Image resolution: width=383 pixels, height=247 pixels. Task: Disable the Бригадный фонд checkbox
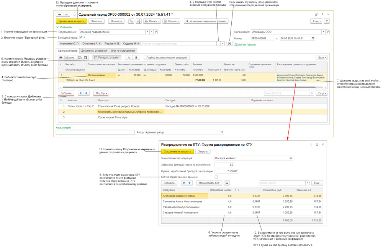81,38
